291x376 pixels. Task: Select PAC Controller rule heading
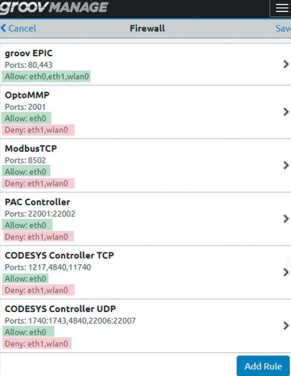pos(37,202)
